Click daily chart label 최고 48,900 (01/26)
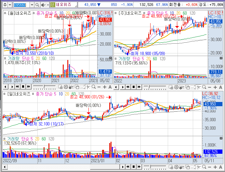This screenshot has height=172, width=225. coord(87,97)
